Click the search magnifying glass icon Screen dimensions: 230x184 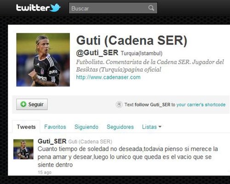tap(151, 8)
